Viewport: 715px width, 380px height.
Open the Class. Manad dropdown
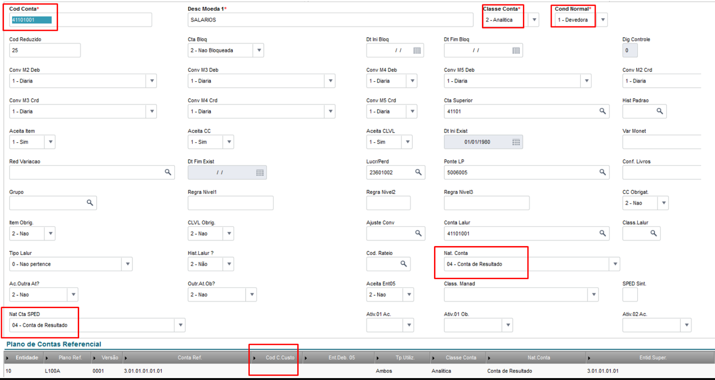pos(594,294)
